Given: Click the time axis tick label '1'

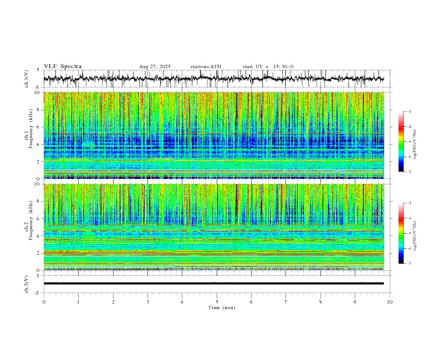Looking at the screenshot, I should point(78,302).
